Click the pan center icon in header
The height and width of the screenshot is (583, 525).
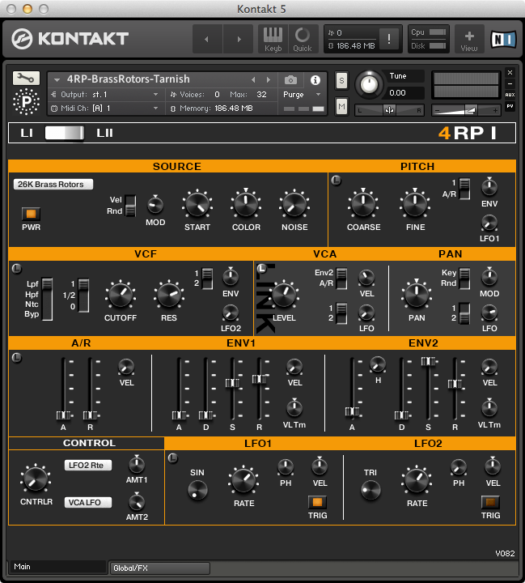tap(389, 110)
